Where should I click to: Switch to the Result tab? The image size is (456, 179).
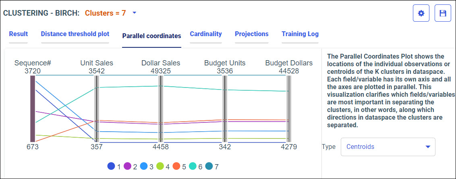point(19,34)
